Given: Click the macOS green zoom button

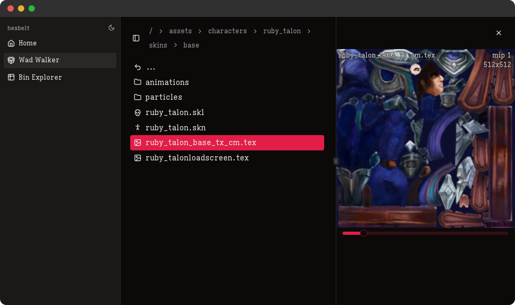Looking at the screenshot, I should coord(32,8).
